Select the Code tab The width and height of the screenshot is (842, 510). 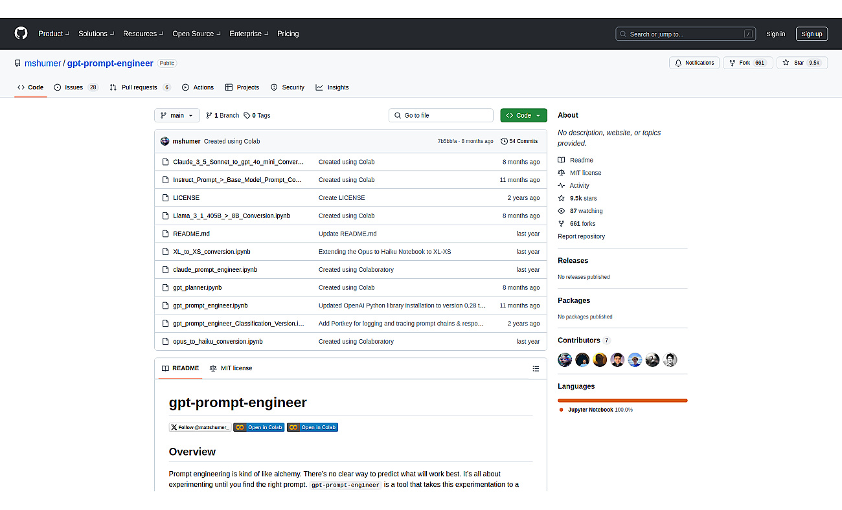pyautogui.click(x=30, y=87)
